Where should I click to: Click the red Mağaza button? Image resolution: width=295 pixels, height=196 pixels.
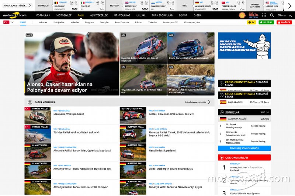[x=284, y=22]
